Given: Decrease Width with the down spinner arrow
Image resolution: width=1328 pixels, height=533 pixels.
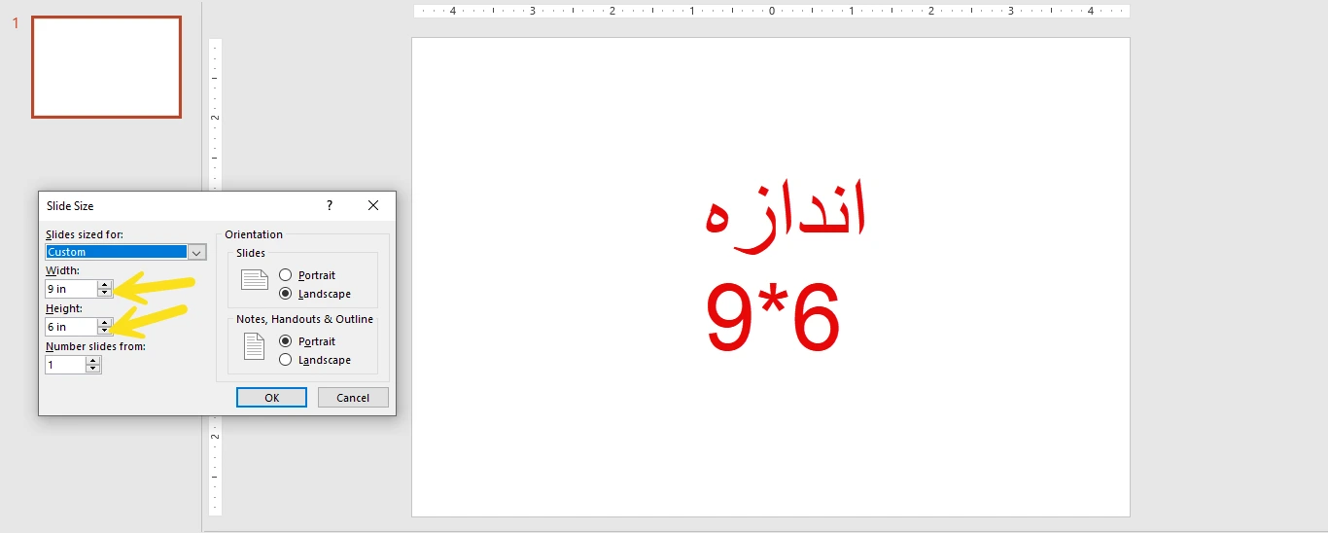Looking at the screenshot, I should (x=105, y=293).
